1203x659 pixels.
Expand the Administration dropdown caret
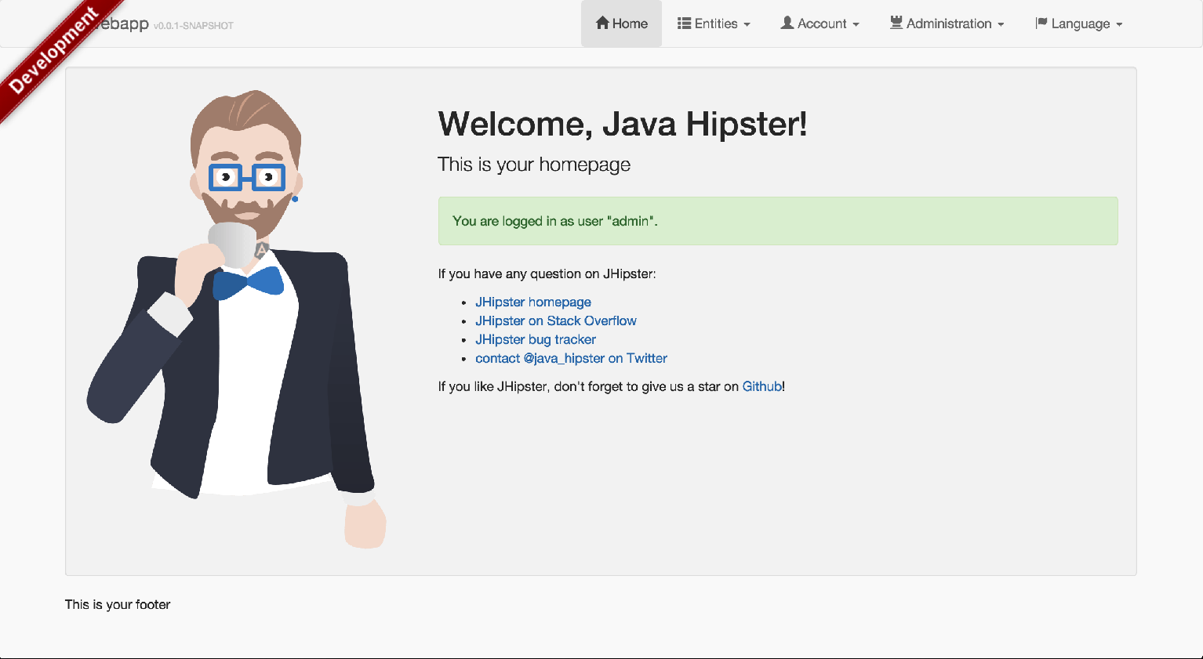pyautogui.click(x=1001, y=24)
